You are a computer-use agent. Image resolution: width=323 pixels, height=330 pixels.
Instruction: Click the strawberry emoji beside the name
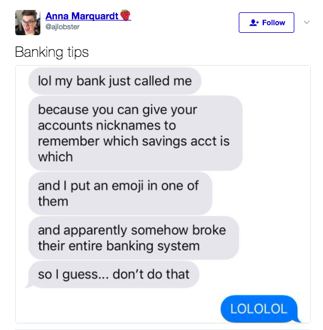[x=125, y=15]
